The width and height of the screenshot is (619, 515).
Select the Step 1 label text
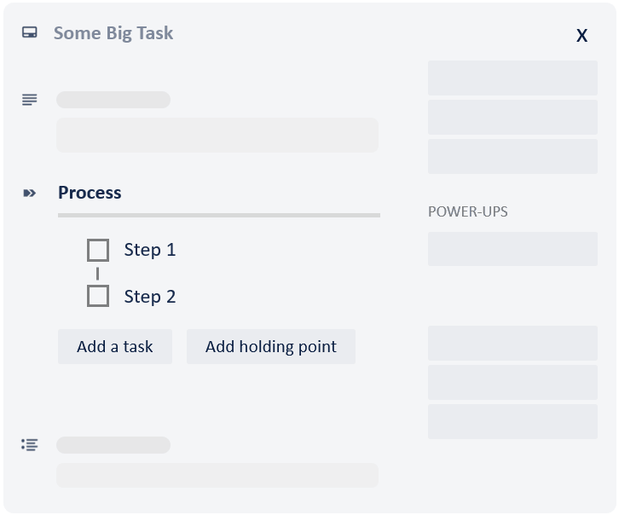149,250
